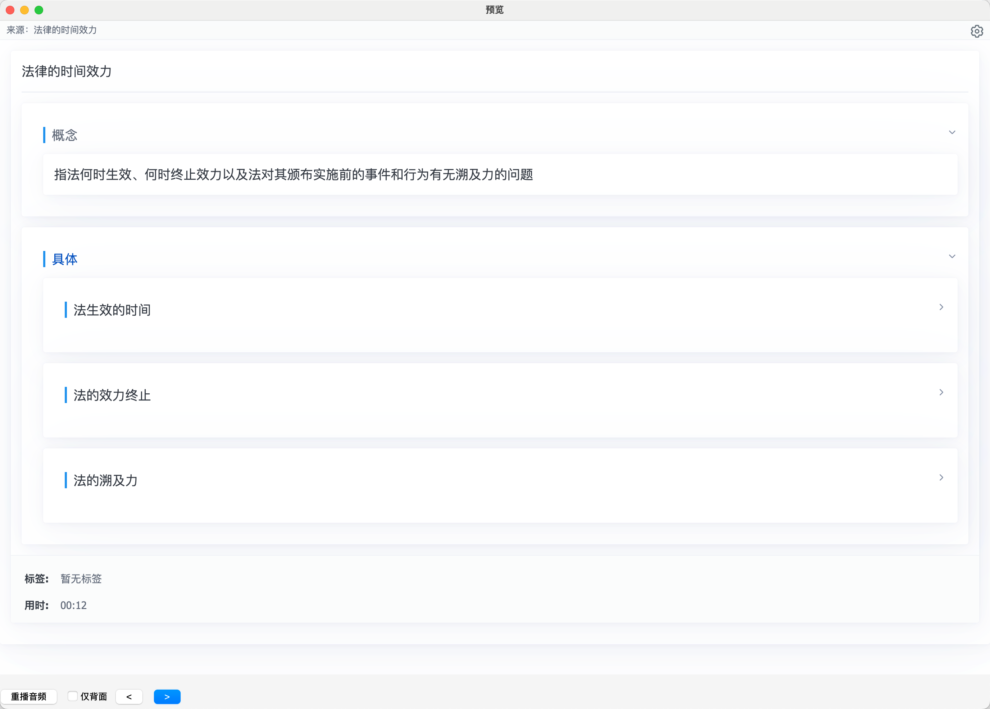
Task: Click the card title 法律的时间效力
Action: coord(67,71)
